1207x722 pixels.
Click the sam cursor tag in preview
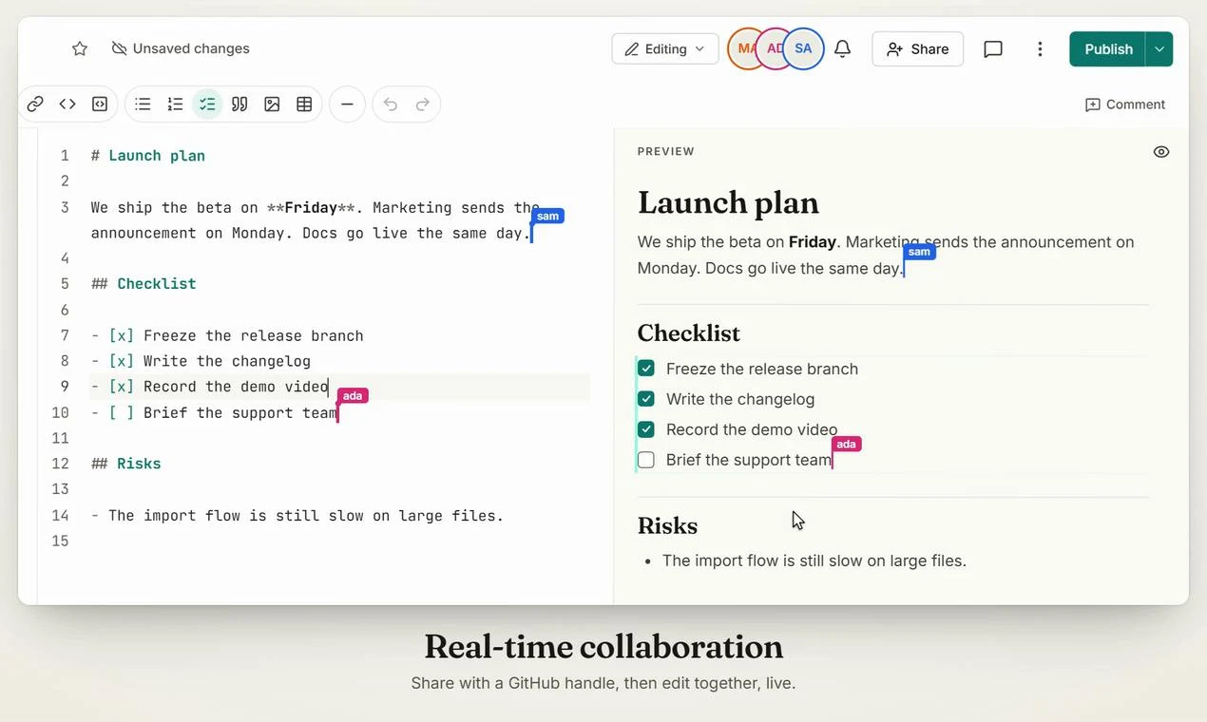tap(918, 252)
